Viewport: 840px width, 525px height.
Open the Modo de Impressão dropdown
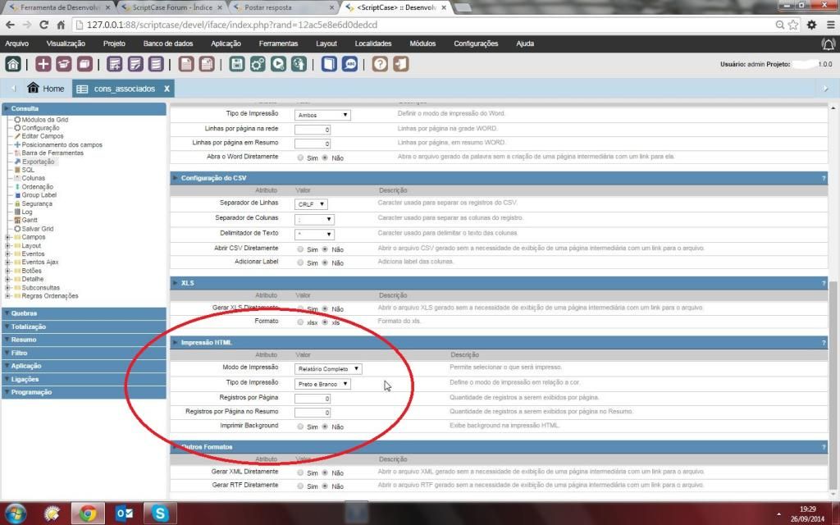pyautogui.click(x=328, y=369)
